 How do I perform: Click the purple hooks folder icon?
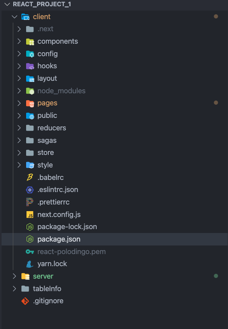point(30,66)
